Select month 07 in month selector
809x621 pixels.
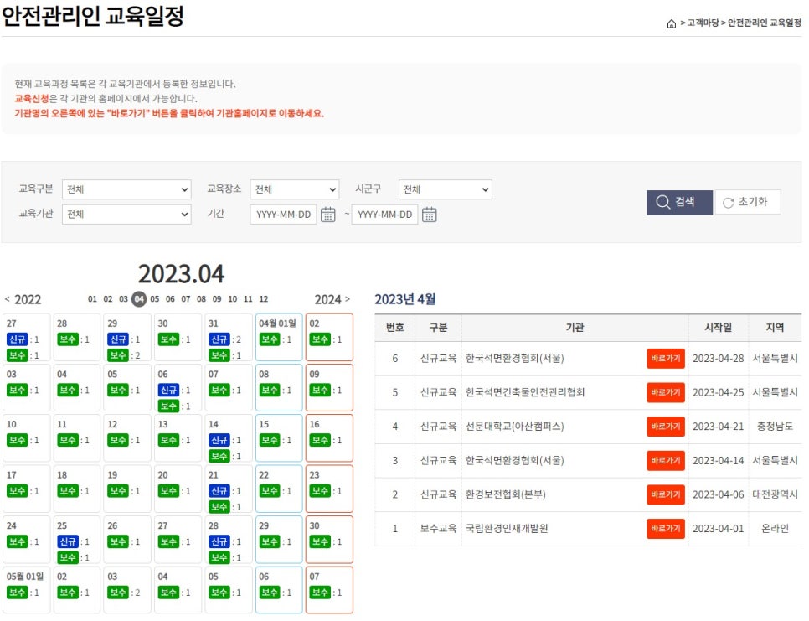[186, 299]
